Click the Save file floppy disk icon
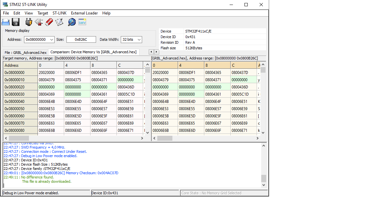Screen dimensions: 379x213 pyautogui.click(x=16, y=22)
